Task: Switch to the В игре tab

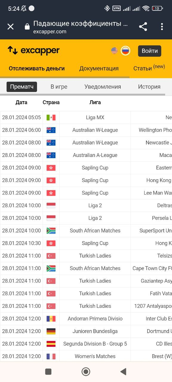Action: [59, 87]
